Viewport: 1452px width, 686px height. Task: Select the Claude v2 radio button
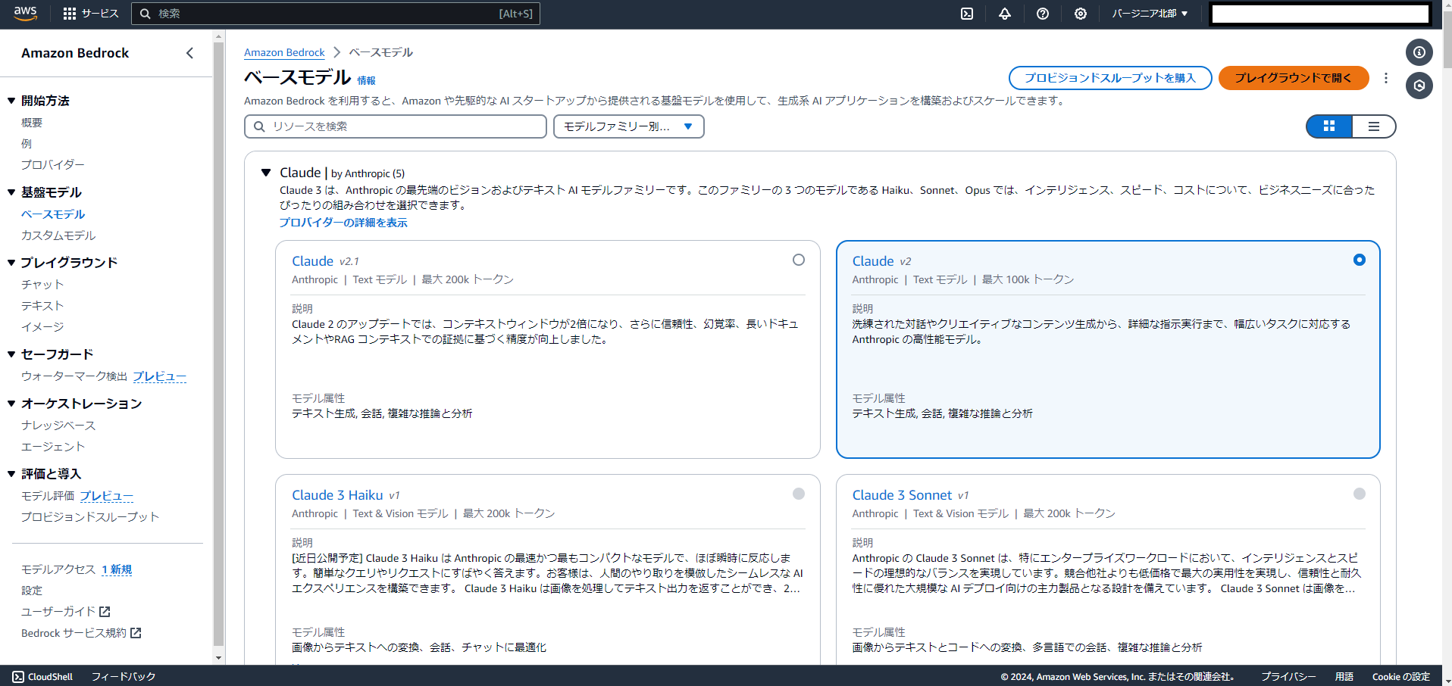coord(1360,260)
